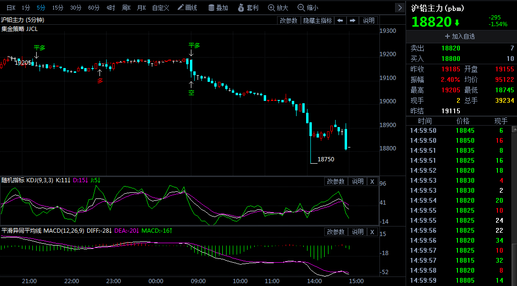Click the tick list scrollbar thumb

(514, 265)
